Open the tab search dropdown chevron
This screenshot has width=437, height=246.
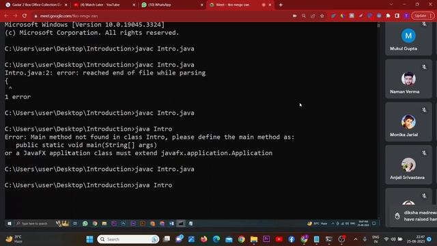pos(391,5)
